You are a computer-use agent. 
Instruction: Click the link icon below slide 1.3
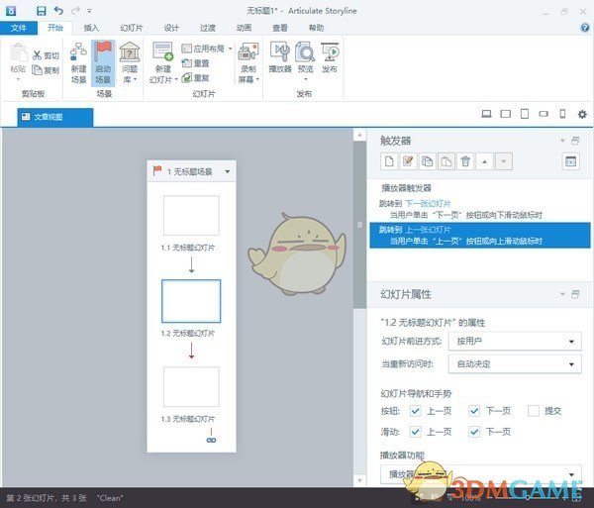point(211,440)
